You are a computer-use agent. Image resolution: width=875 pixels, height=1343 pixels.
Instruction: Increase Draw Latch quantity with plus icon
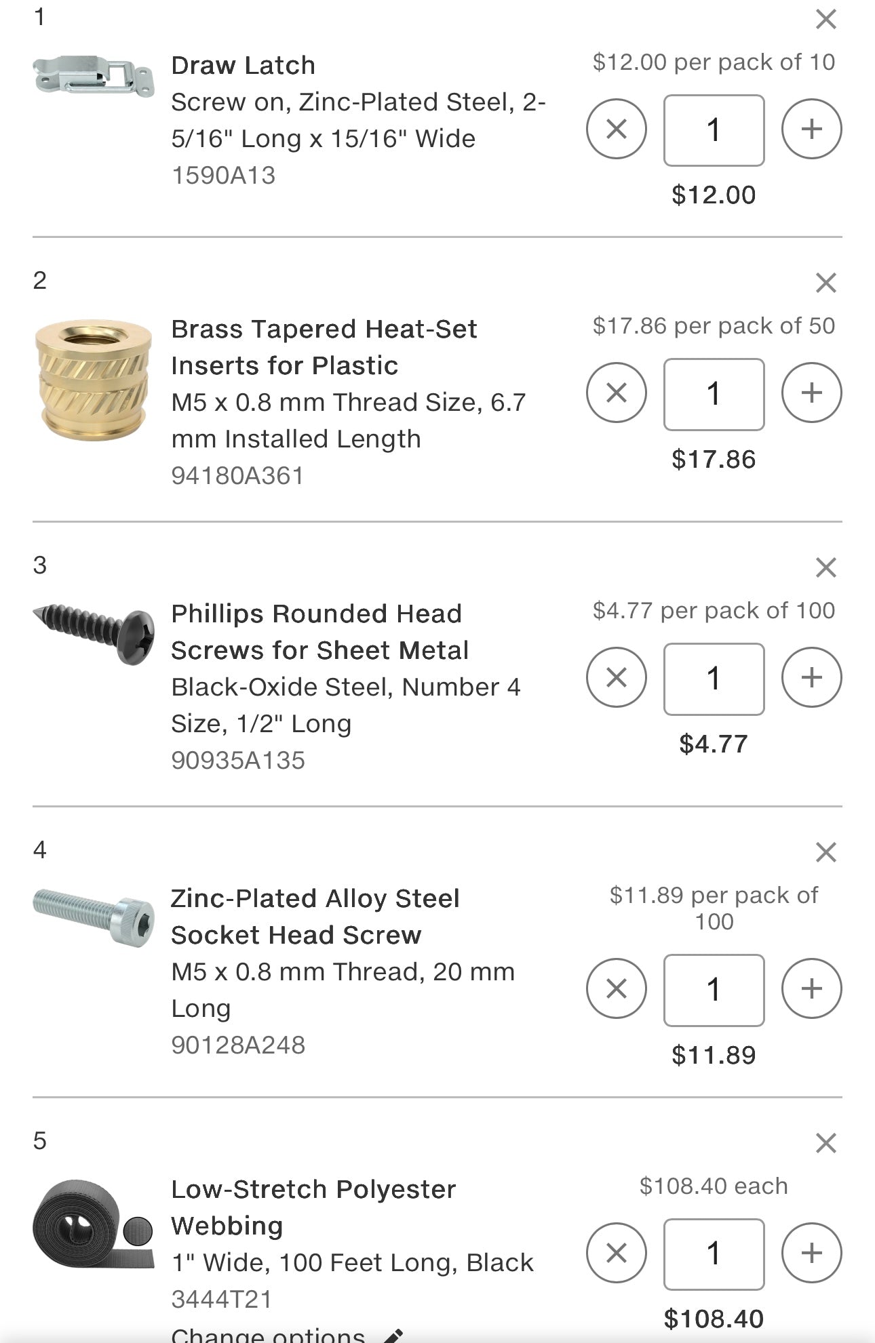811,129
